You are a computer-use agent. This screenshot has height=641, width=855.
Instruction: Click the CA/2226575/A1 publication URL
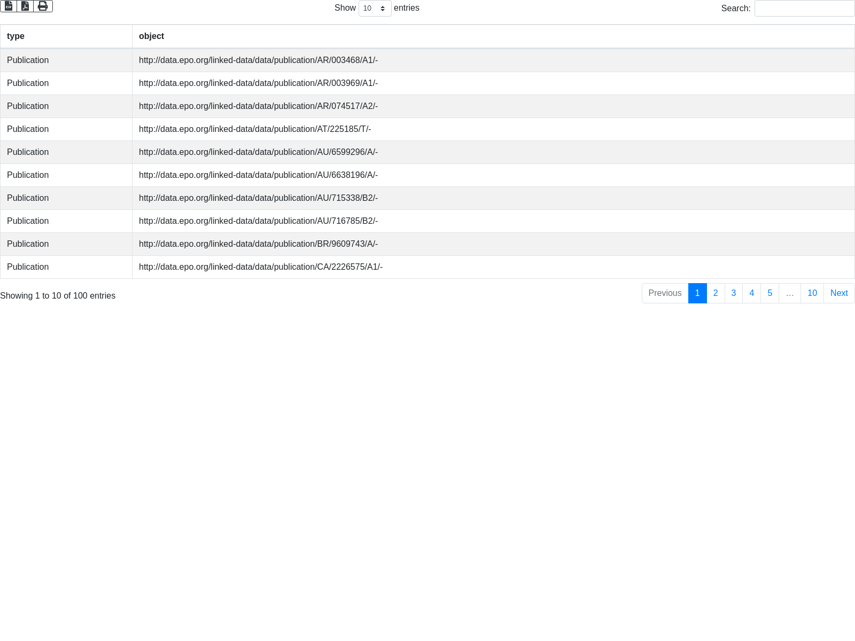tap(261, 267)
